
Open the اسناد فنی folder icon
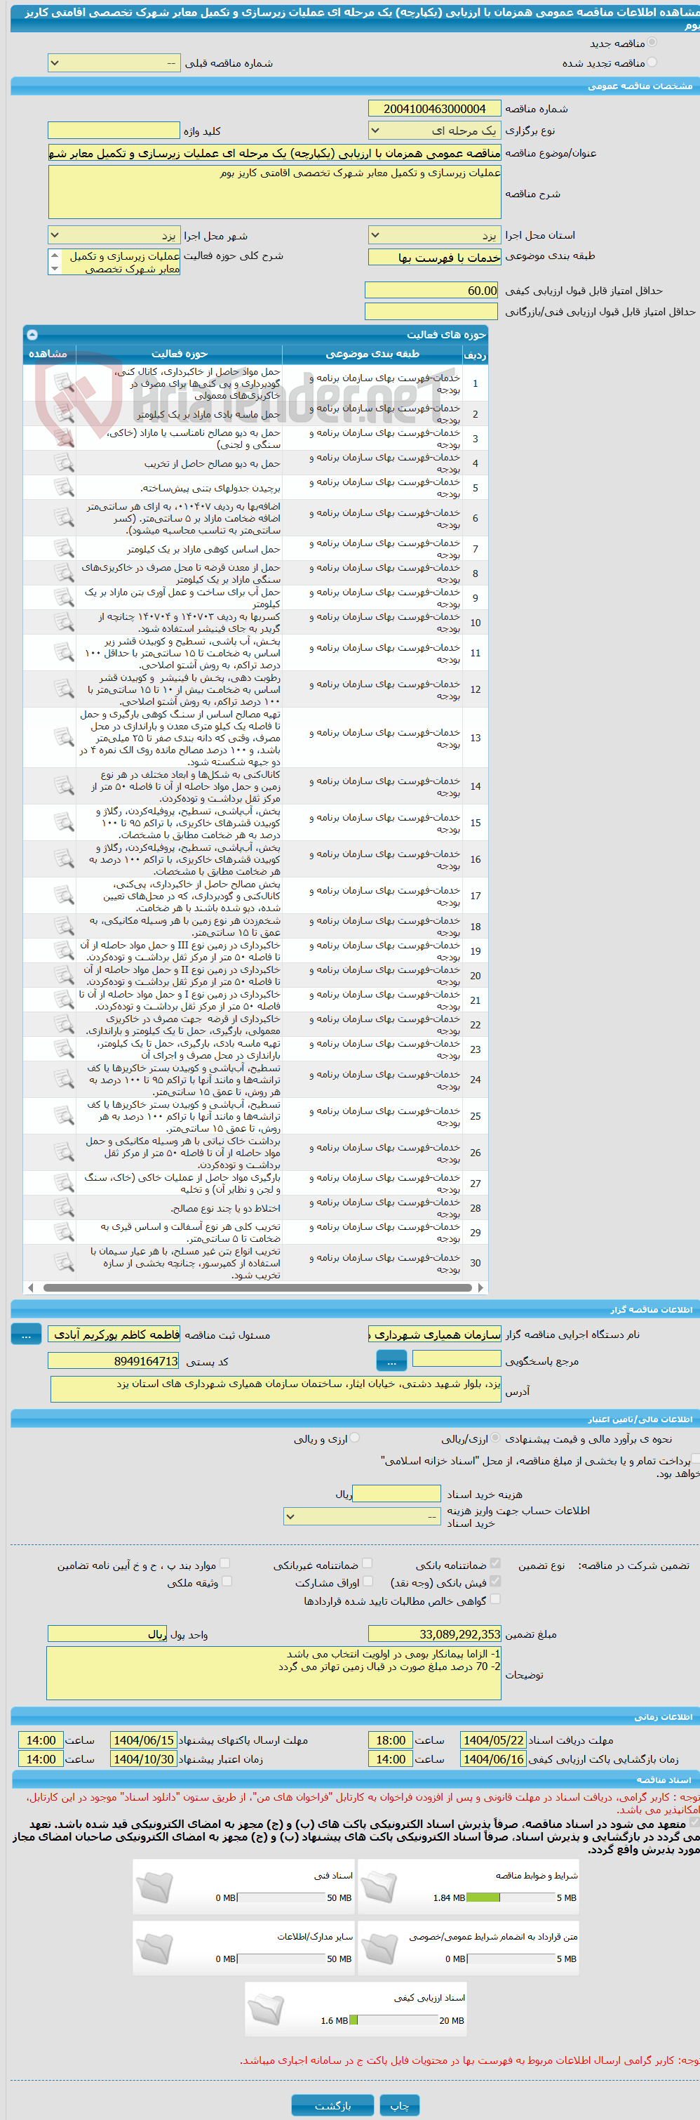(154, 1888)
